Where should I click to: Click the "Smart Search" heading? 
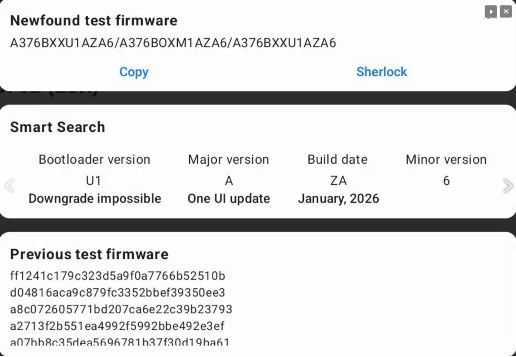57,127
